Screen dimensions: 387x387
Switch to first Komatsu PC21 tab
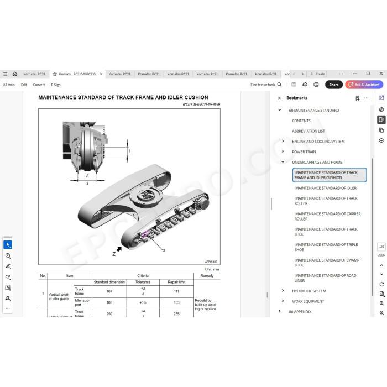(x=34, y=74)
